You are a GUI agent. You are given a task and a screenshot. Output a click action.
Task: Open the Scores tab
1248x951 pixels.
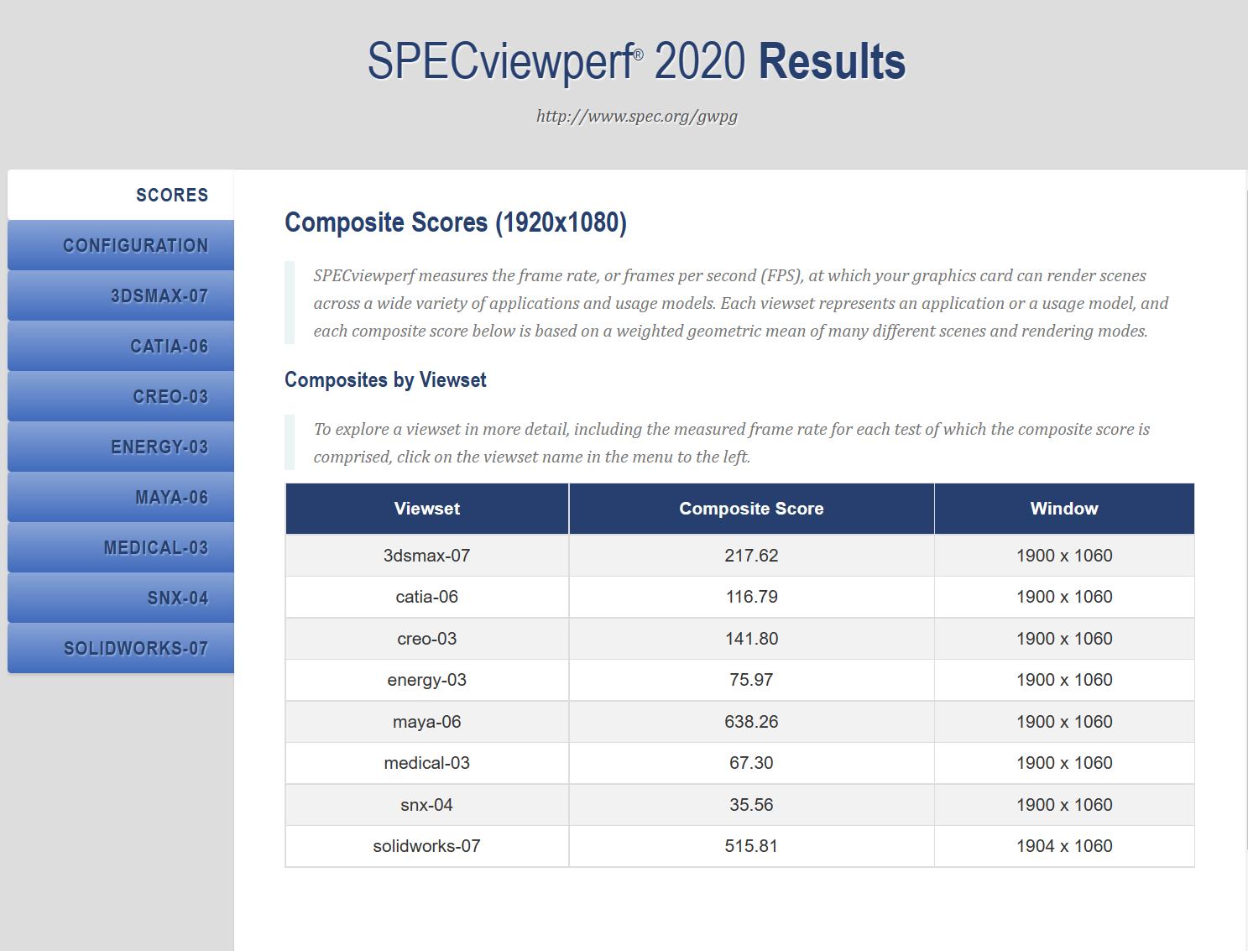pyautogui.click(x=121, y=195)
